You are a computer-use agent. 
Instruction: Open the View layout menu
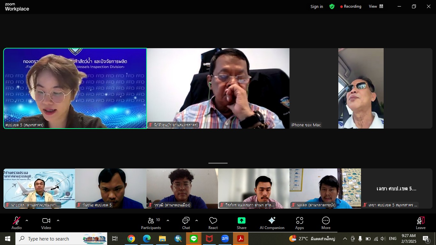pos(376,6)
